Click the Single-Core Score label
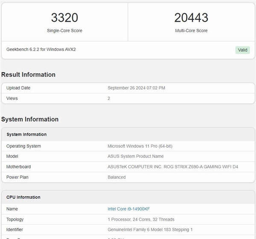This screenshot has height=239, width=256. (64, 31)
